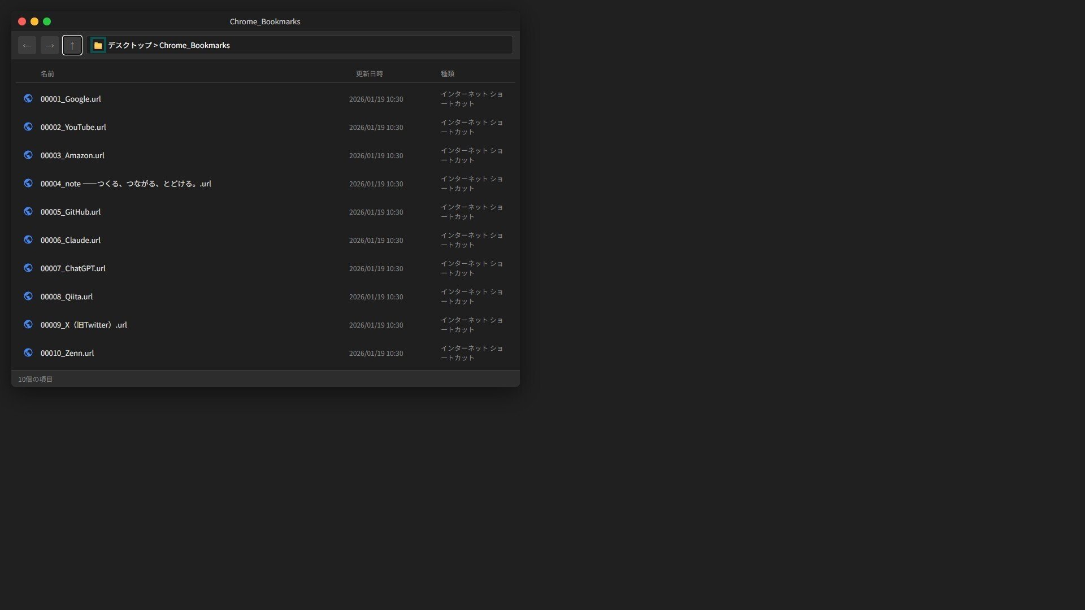
Task: Click globe icon beside 00010_Zenn.url
Action: [x=28, y=353]
